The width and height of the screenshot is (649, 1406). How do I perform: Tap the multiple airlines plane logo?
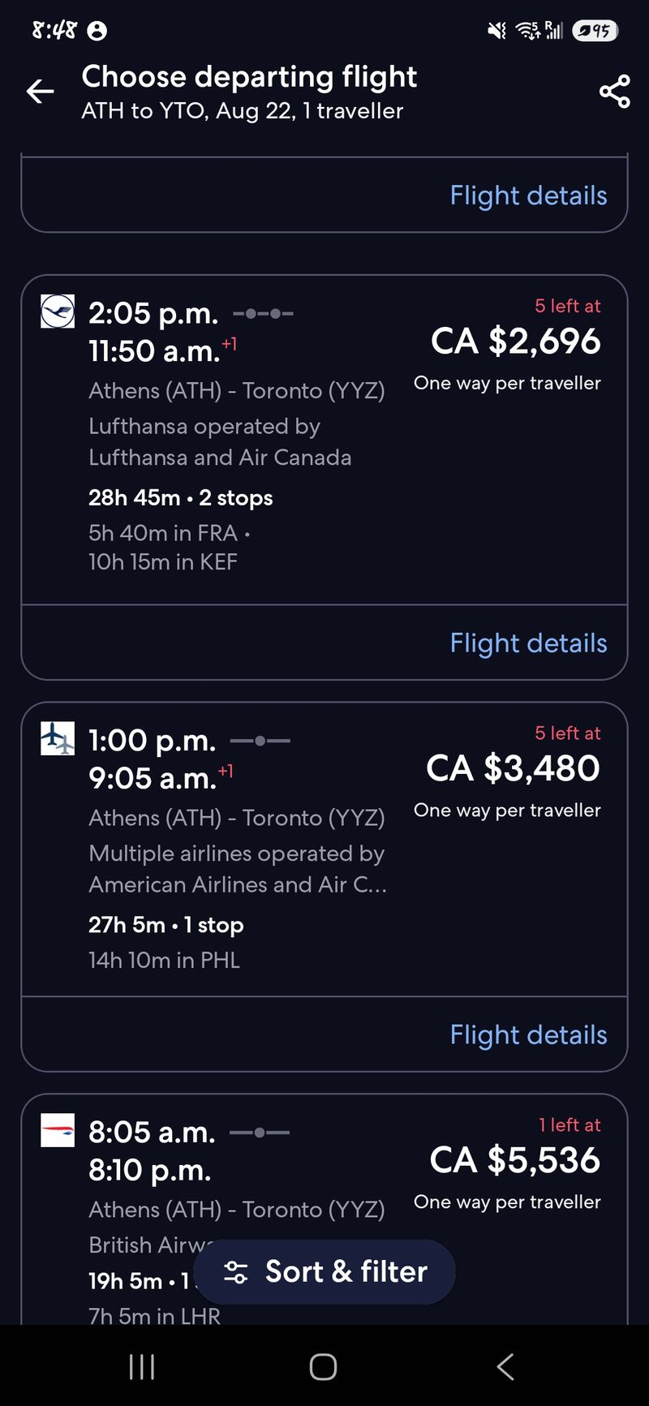(x=58, y=739)
